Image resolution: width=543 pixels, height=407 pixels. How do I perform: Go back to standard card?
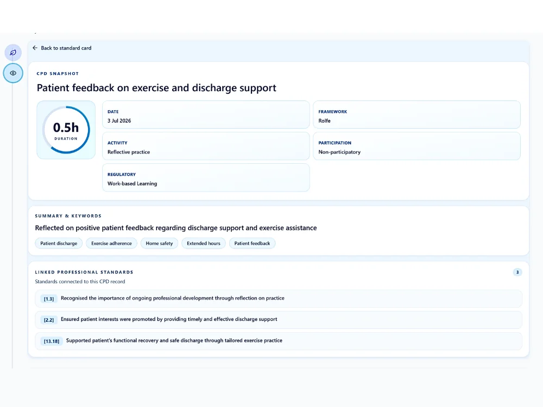62,48
